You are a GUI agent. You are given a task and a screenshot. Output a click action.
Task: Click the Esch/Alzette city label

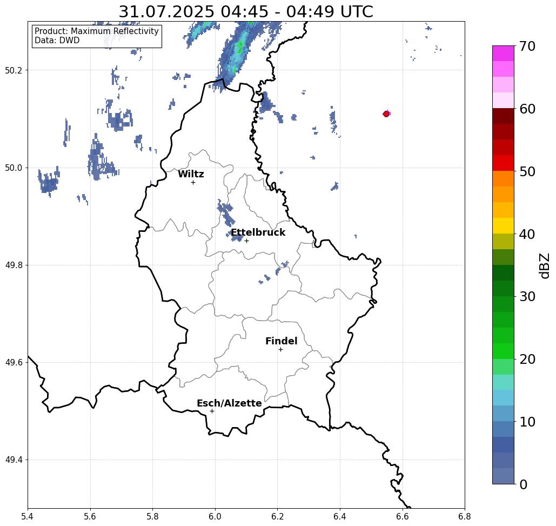[x=229, y=403]
